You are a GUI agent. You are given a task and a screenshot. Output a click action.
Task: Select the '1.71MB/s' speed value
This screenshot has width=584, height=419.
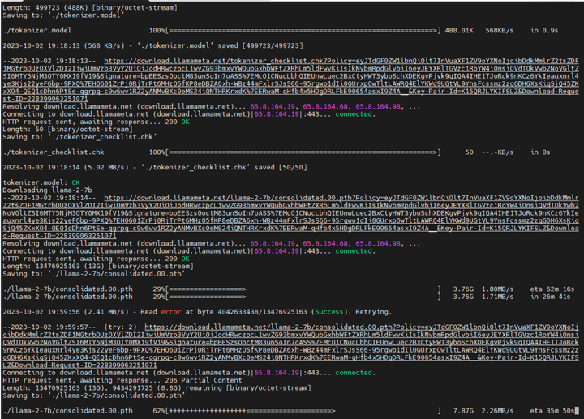[x=497, y=297]
